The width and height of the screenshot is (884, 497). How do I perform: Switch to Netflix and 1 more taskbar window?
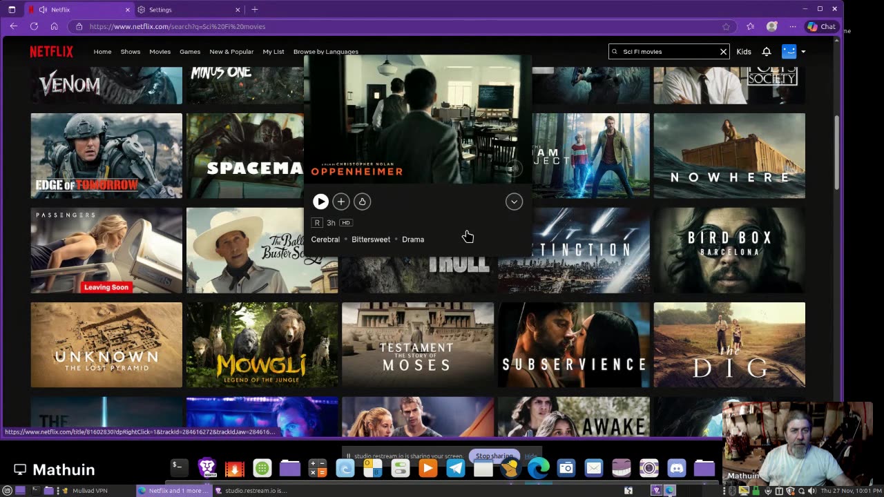pos(173,491)
